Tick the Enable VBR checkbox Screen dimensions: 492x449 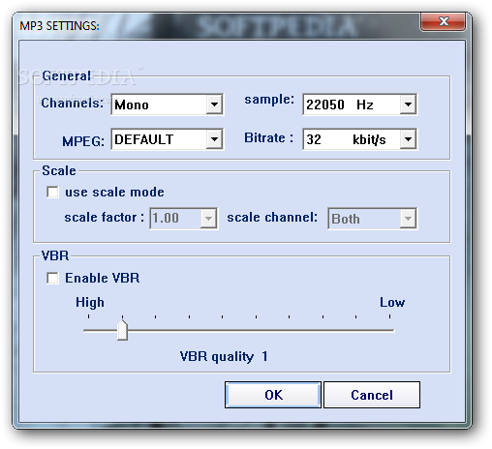tap(52, 278)
